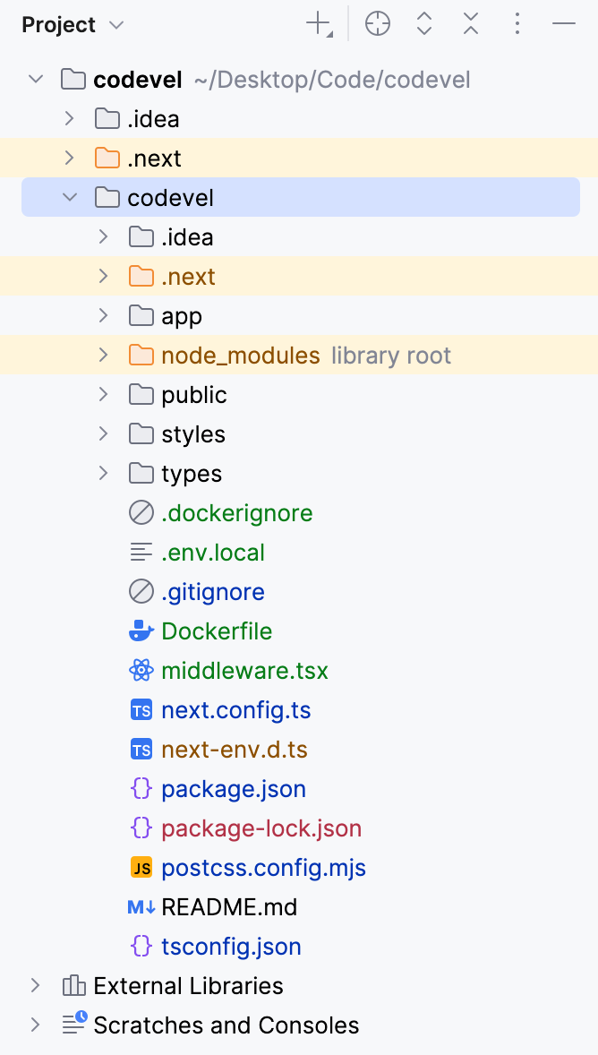Viewport: 598px width, 1055px height.
Task: Expand the External Libraries node
Action: [36, 986]
